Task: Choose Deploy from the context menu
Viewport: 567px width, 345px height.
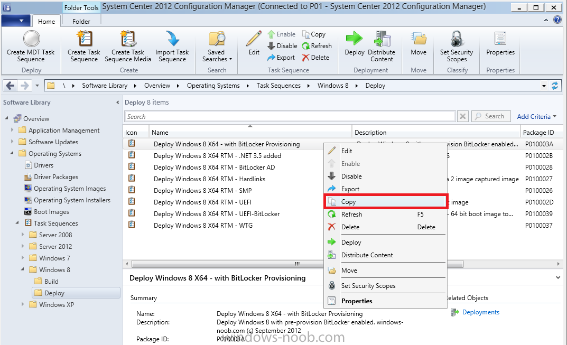Action: (x=385, y=243)
